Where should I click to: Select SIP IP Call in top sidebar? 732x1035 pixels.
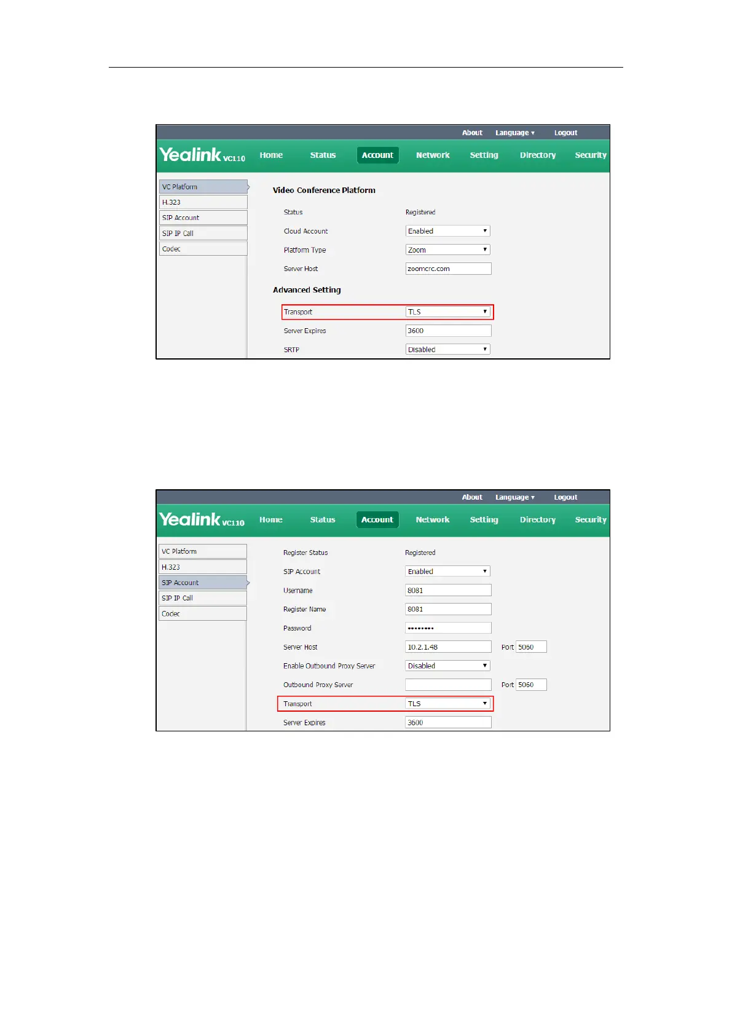tap(203, 233)
